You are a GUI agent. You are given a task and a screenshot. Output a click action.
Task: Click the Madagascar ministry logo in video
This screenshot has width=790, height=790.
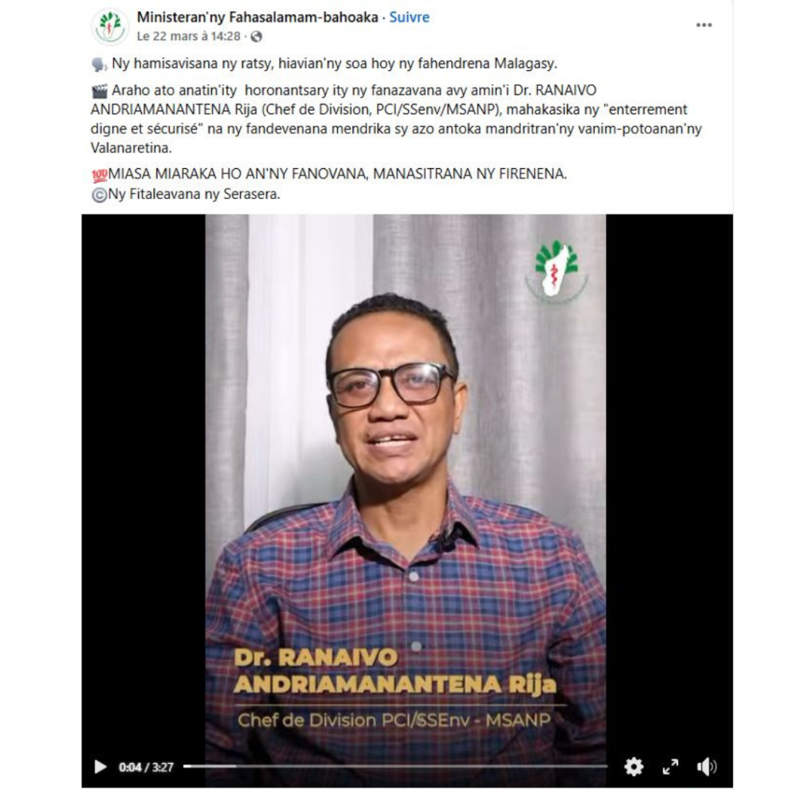[556, 271]
